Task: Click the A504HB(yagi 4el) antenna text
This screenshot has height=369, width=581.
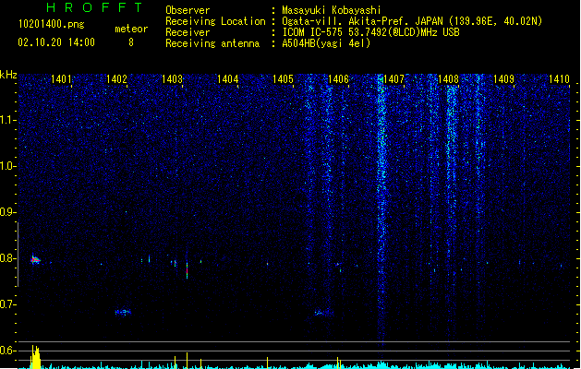Action: 326,43
